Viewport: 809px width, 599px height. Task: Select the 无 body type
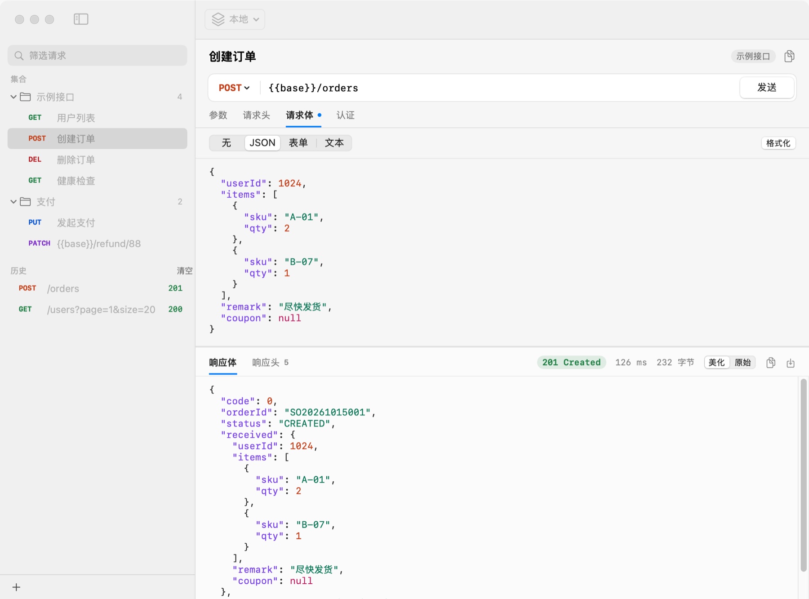coord(227,143)
